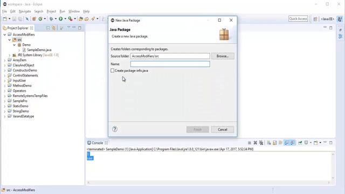This screenshot has width=345, height=194.
Task: Click the Console horizontal scrollbar
Action: 209,182
